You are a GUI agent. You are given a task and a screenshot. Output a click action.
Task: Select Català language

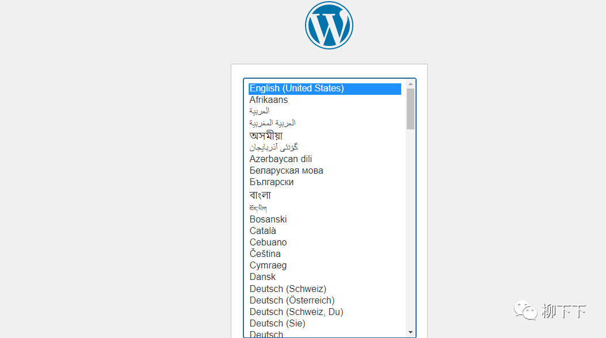[x=263, y=231]
